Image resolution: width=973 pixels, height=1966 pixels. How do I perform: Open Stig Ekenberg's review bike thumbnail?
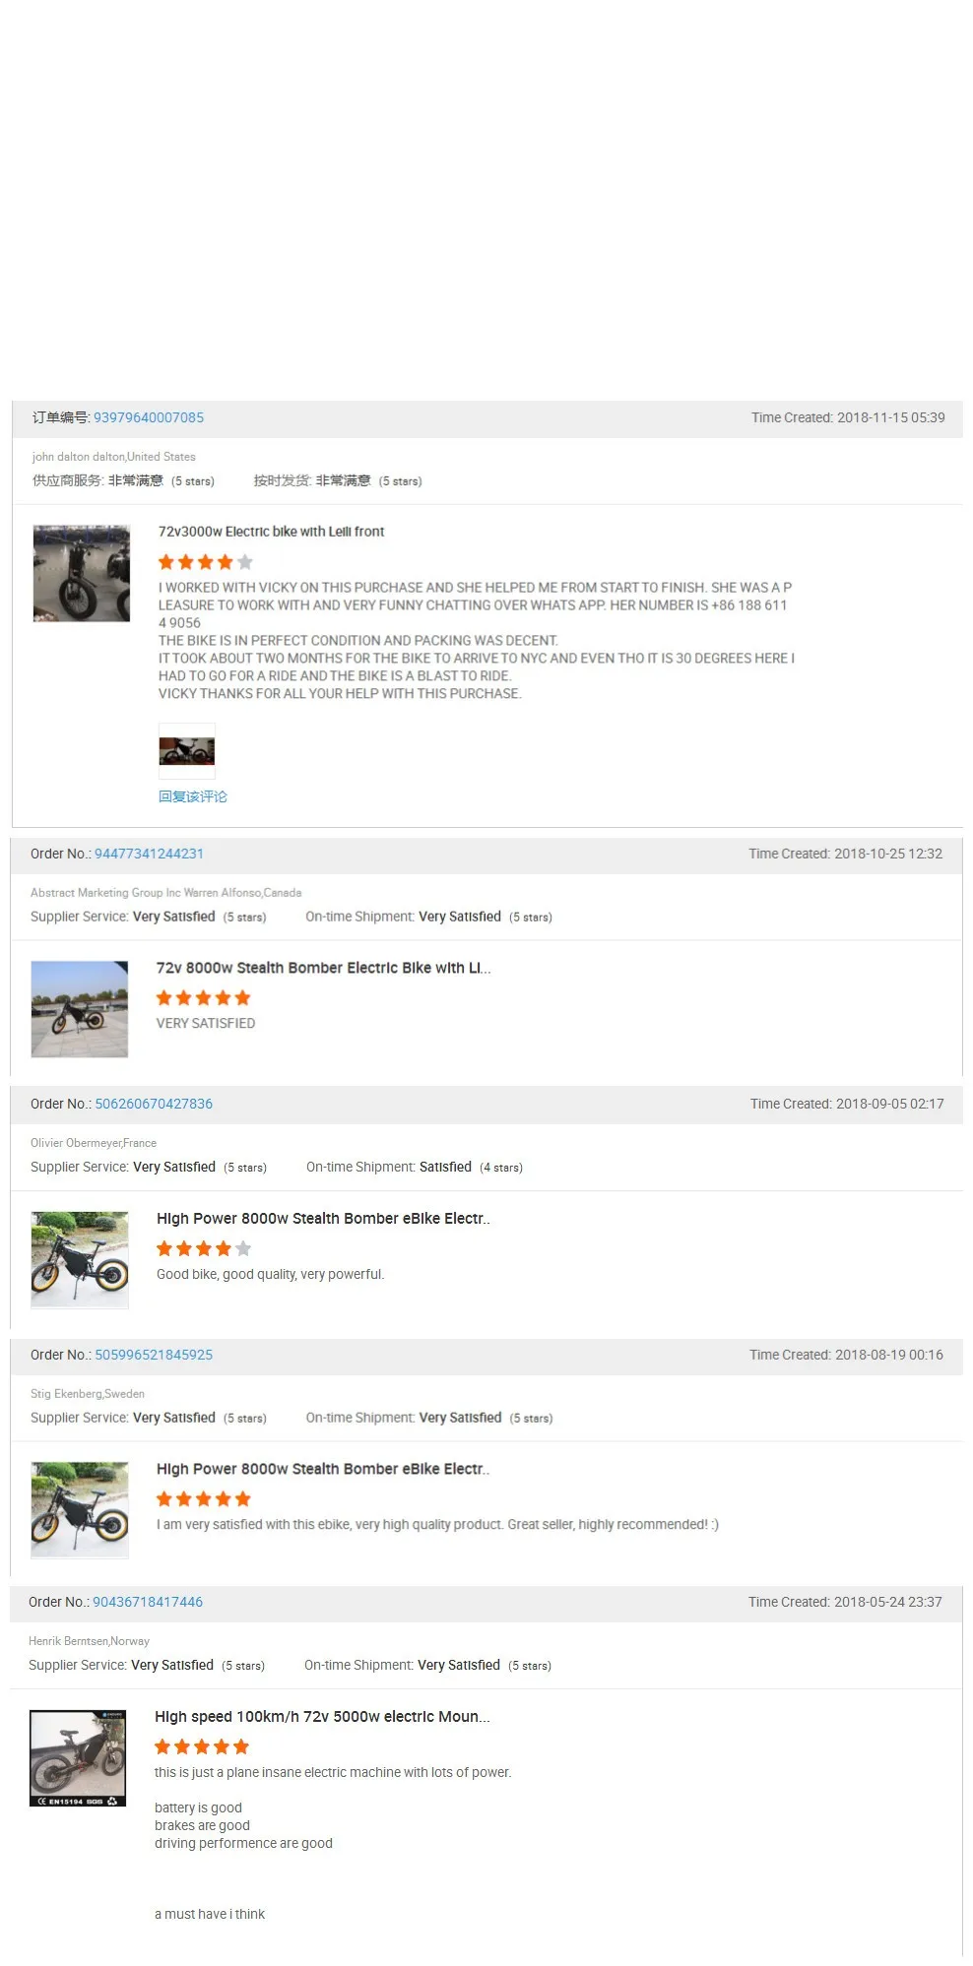point(80,1510)
